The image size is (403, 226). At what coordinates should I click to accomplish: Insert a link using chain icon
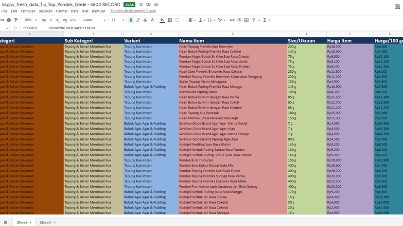[x=232, y=20]
